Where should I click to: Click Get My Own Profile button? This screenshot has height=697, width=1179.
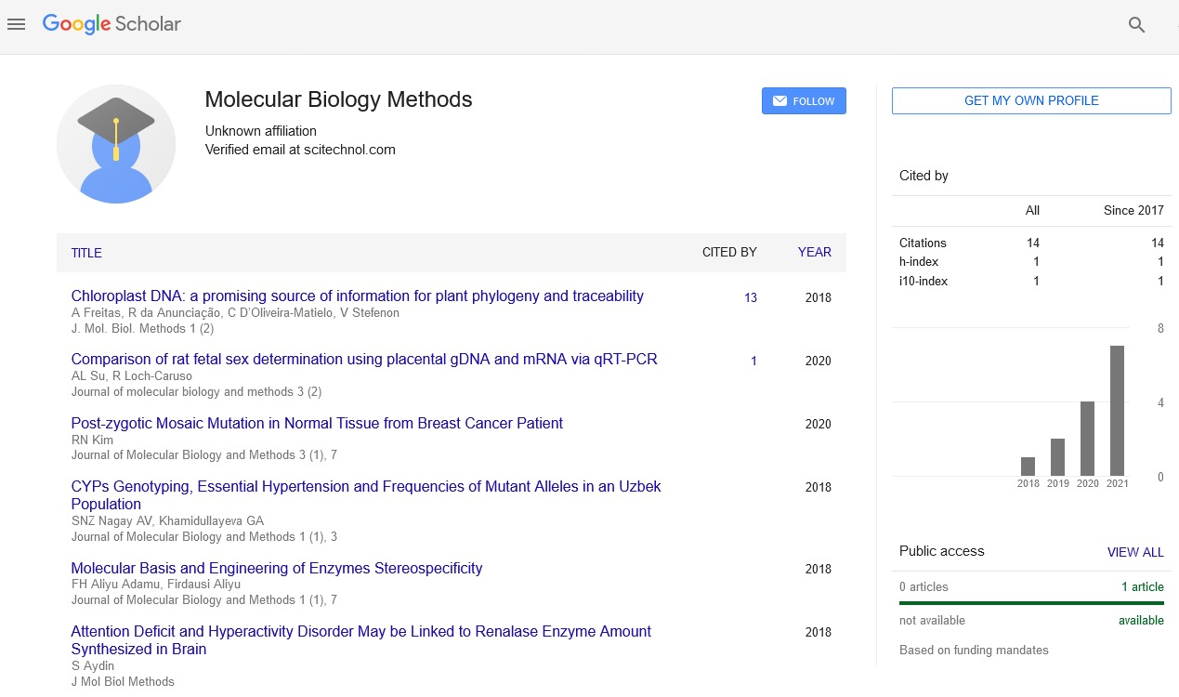(1031, 100)
